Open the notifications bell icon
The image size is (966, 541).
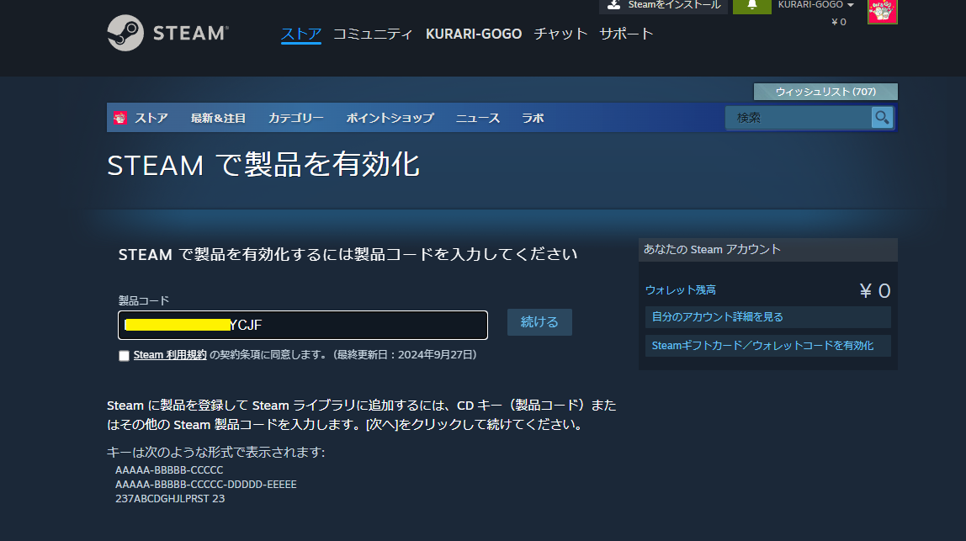751,5
